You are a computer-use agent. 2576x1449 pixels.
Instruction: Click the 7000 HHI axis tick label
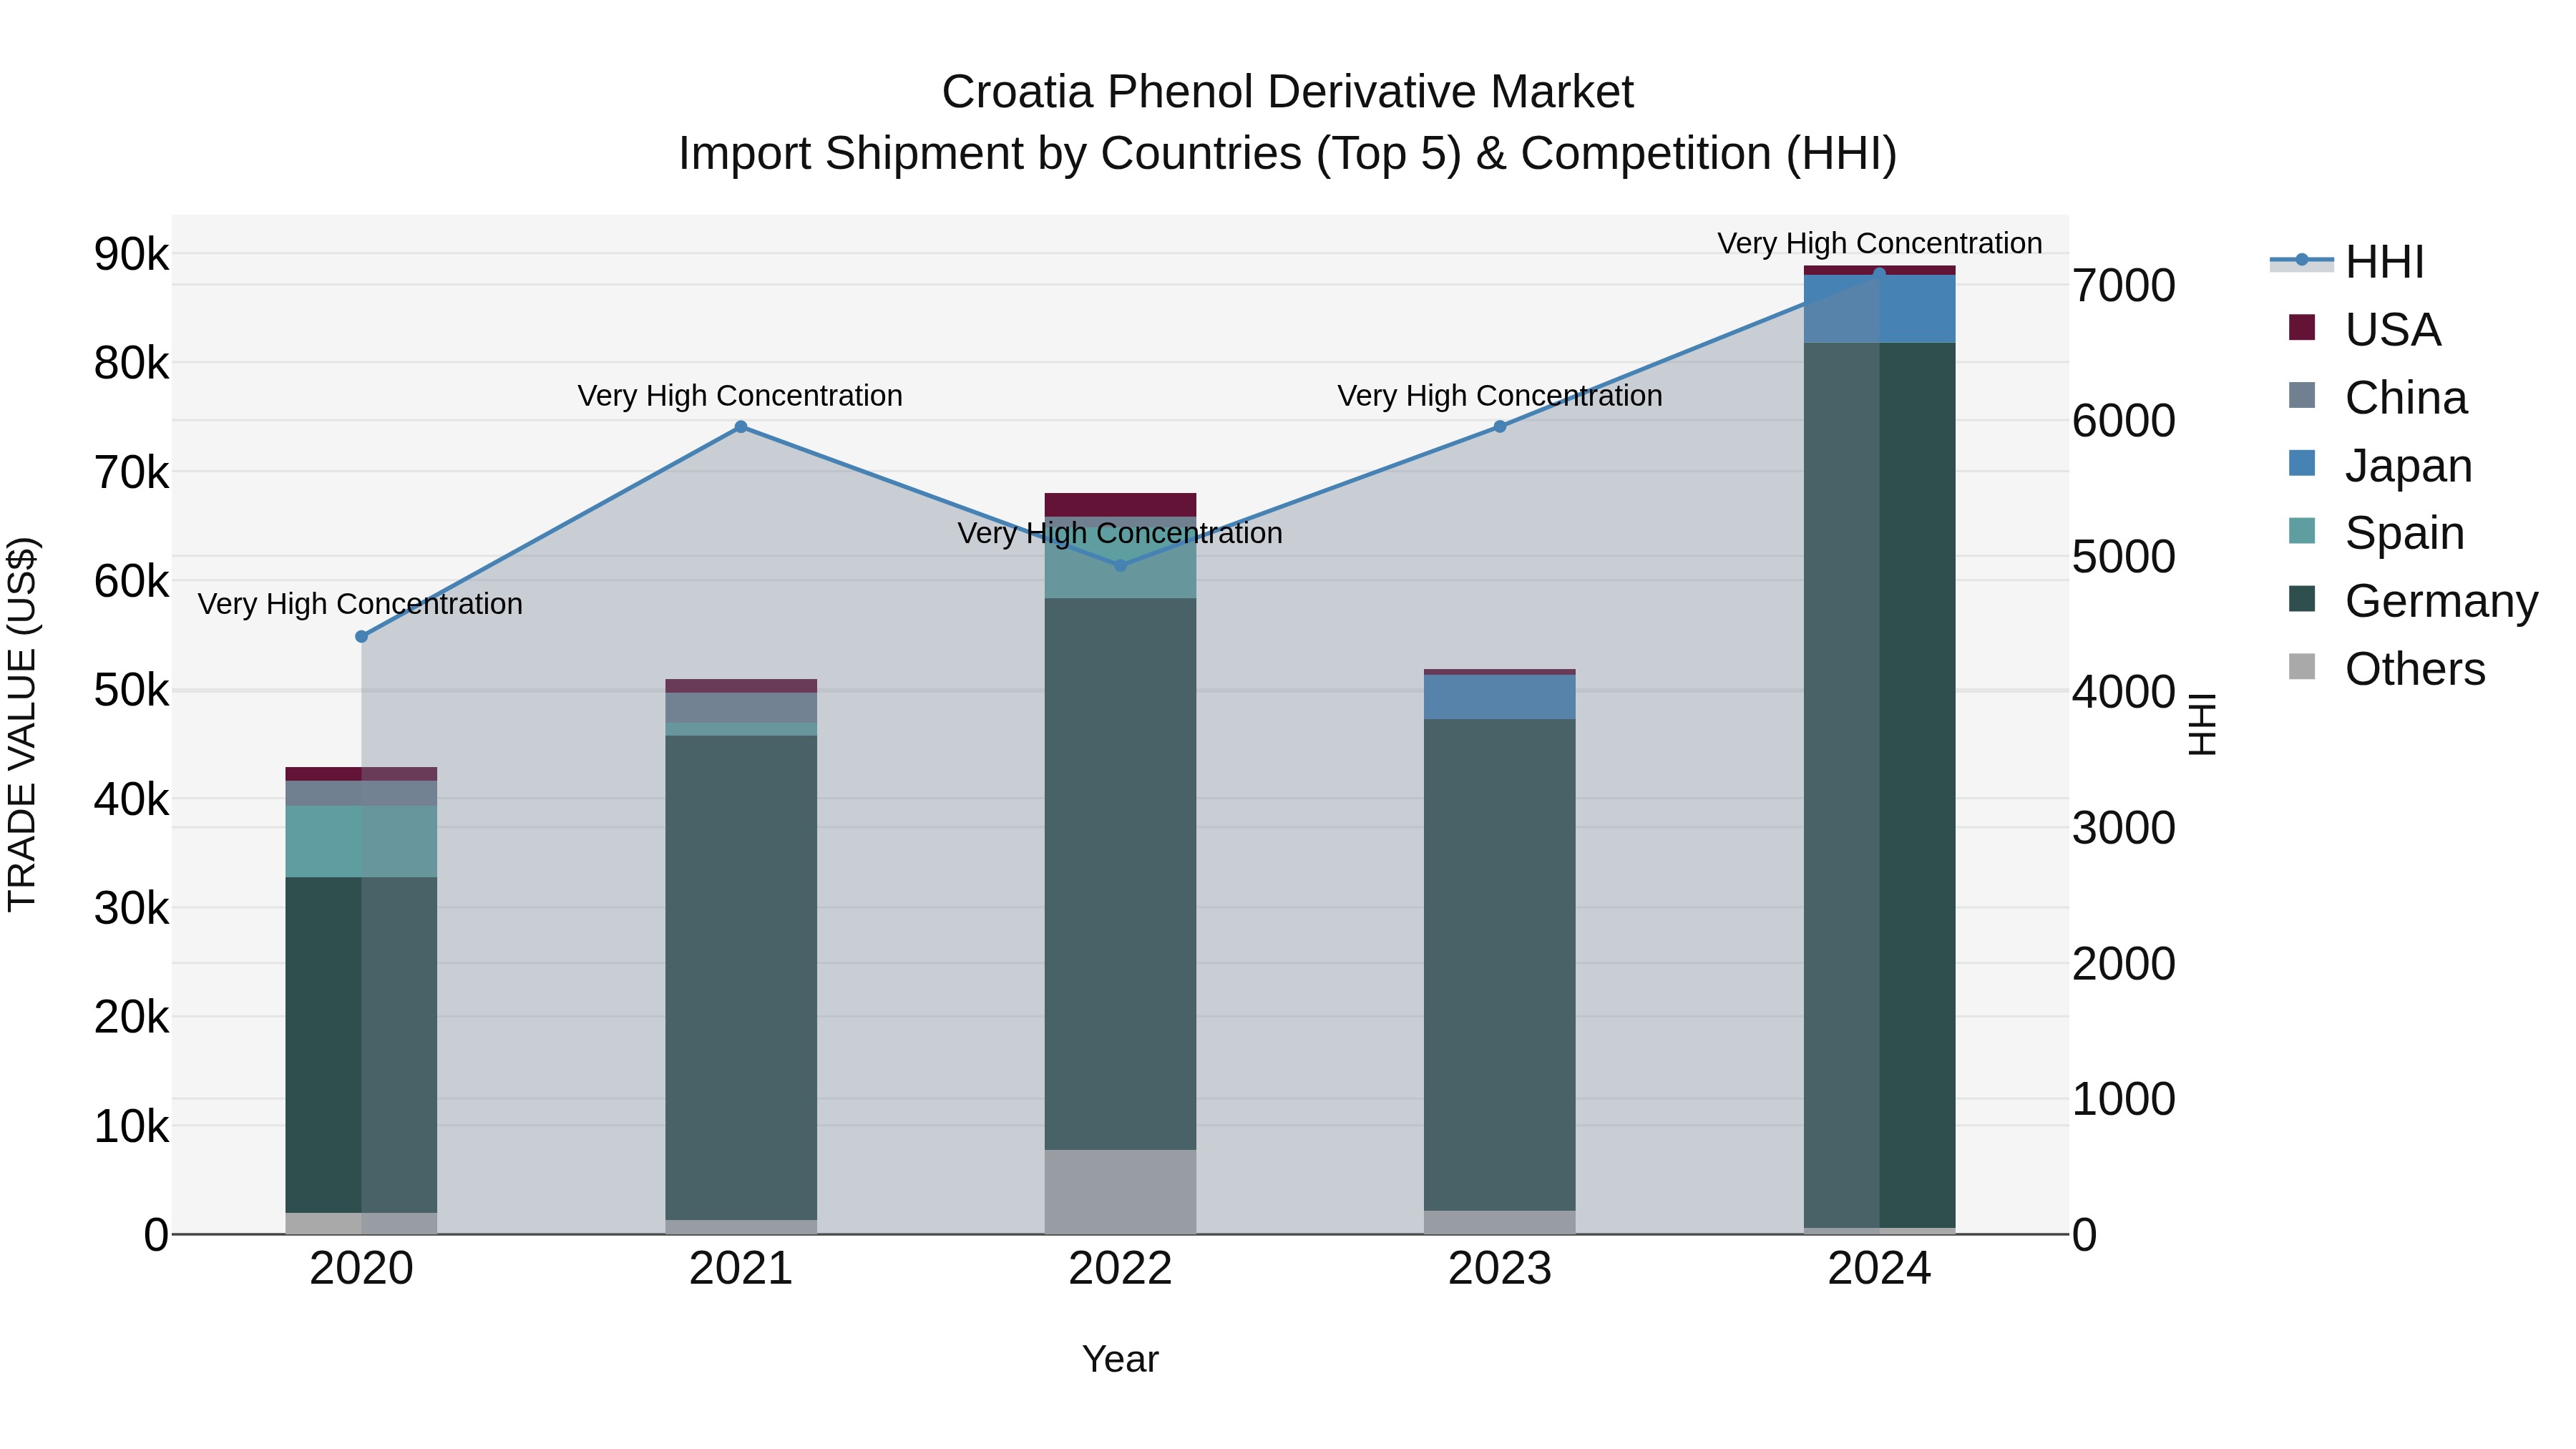2124,286
